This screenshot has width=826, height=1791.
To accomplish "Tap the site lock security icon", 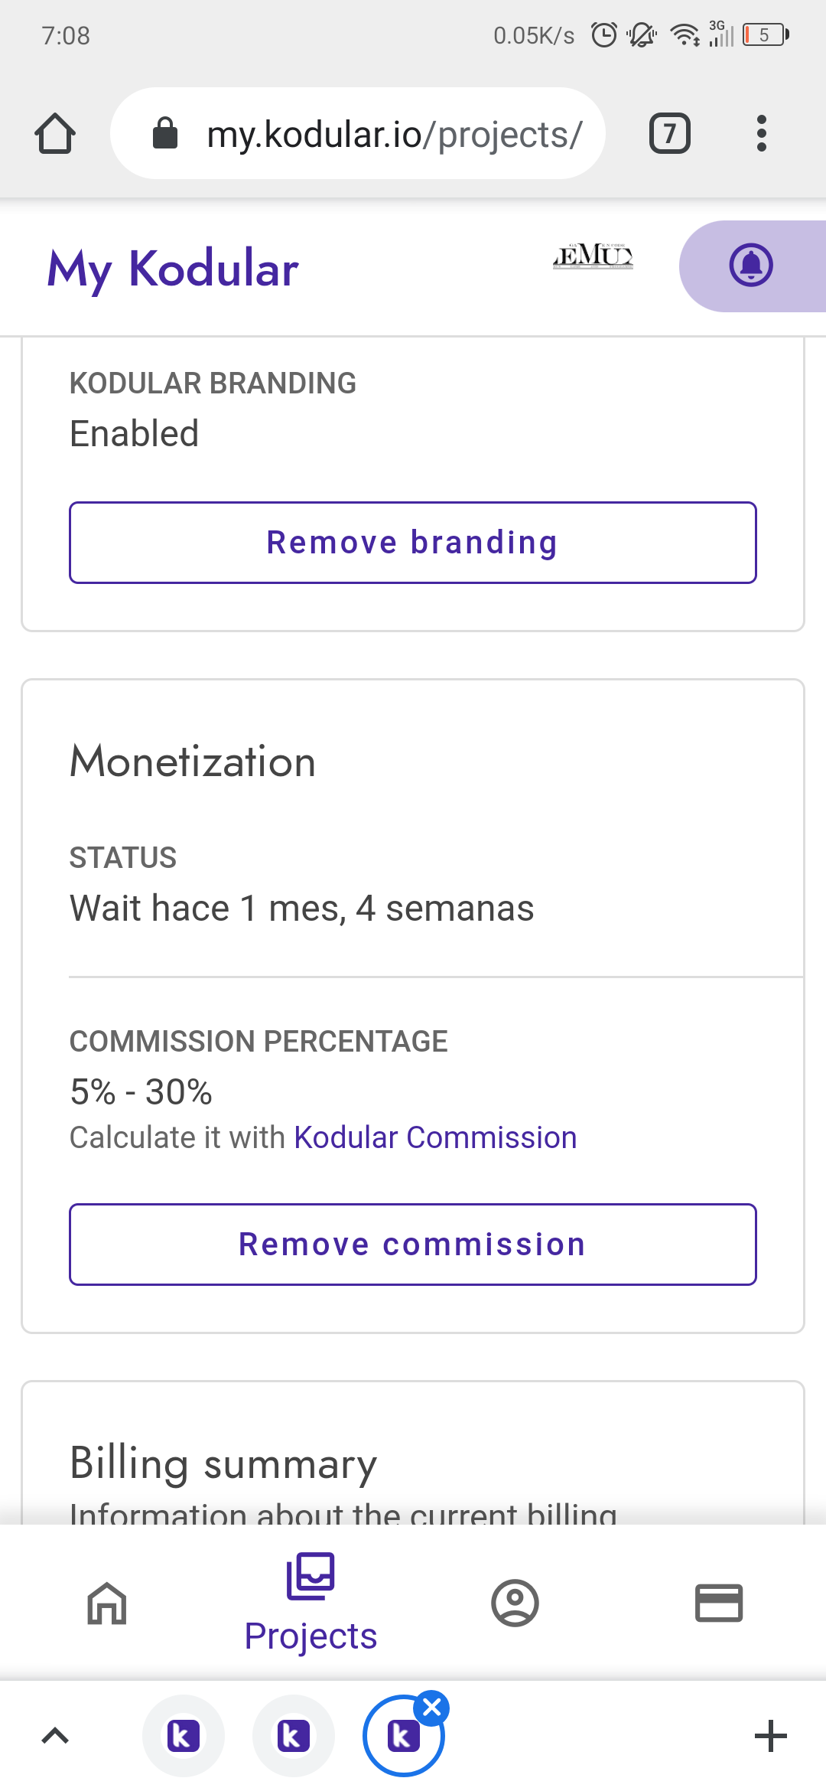I will (x=165, y=133).
